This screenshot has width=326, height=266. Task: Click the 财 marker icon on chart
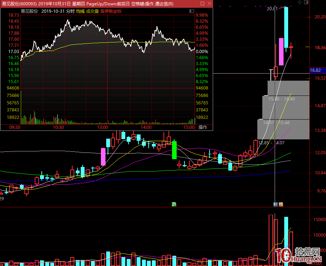(x=275, y=204)
